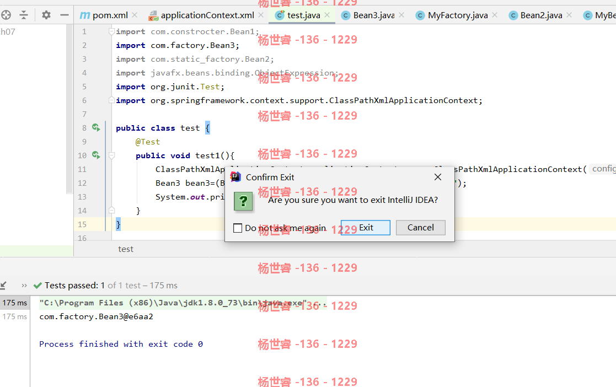This screenshot has width=616, height=387.
Task: Collapse test1 method fold marker line 10
Action: tap(111, 155)
